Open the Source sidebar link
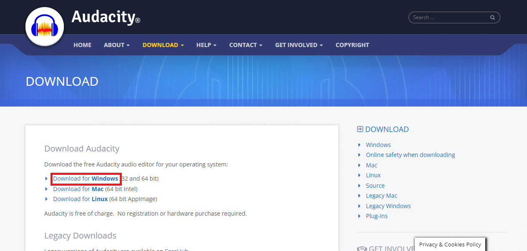The width and height of the screenshot is (527, 251). (x=375, y=186)
